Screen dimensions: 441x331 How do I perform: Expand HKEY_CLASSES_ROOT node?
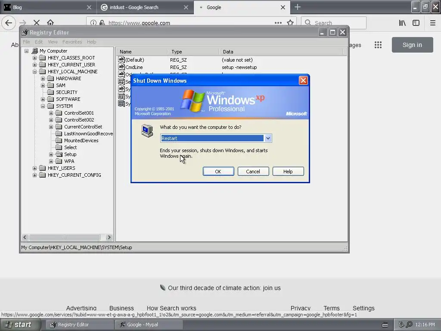(x=34, y=58)
